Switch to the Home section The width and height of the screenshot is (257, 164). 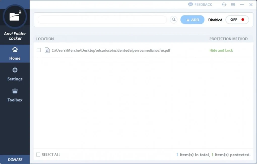tap(15, 54)
